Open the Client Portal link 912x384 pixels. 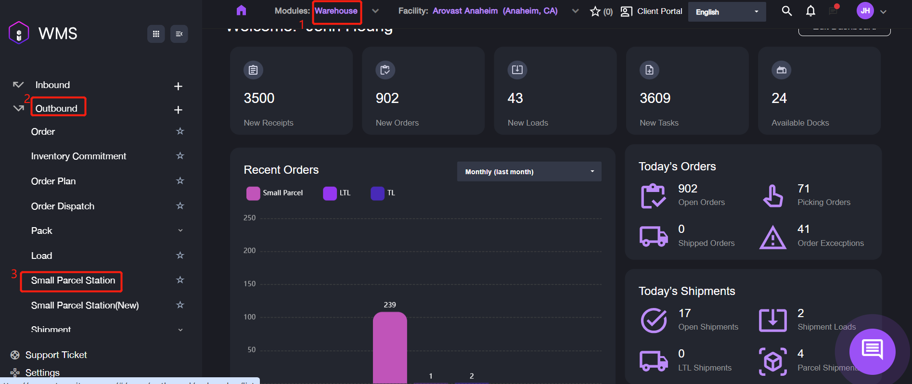point(651,11)
